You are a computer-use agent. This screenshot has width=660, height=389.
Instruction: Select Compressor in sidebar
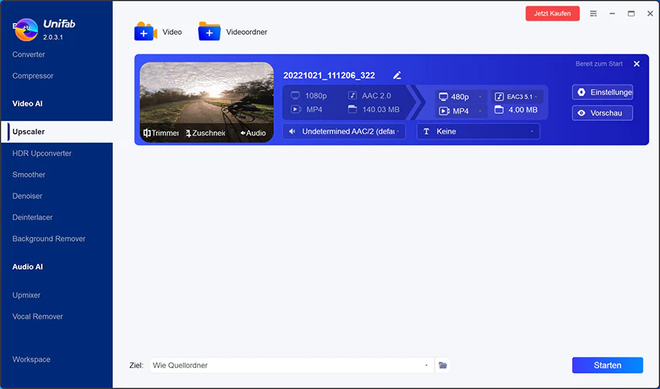click(x=33, y=76)
